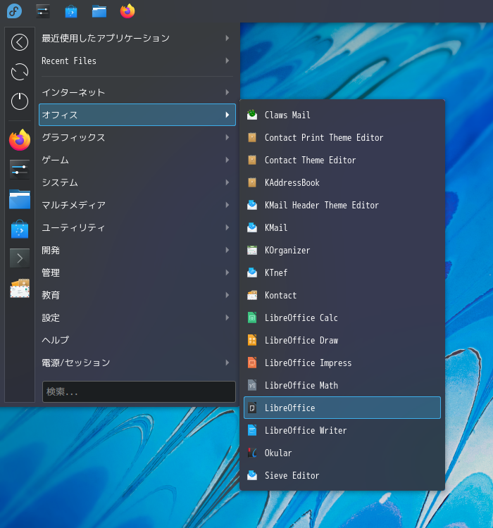Open System Settings from the favorites sidebar
493x528 pixels.
tap(20, 170)
